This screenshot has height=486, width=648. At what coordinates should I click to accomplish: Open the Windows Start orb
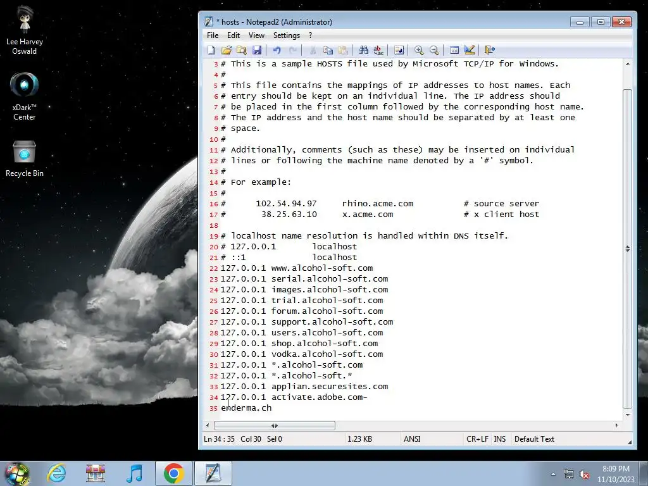17,473
